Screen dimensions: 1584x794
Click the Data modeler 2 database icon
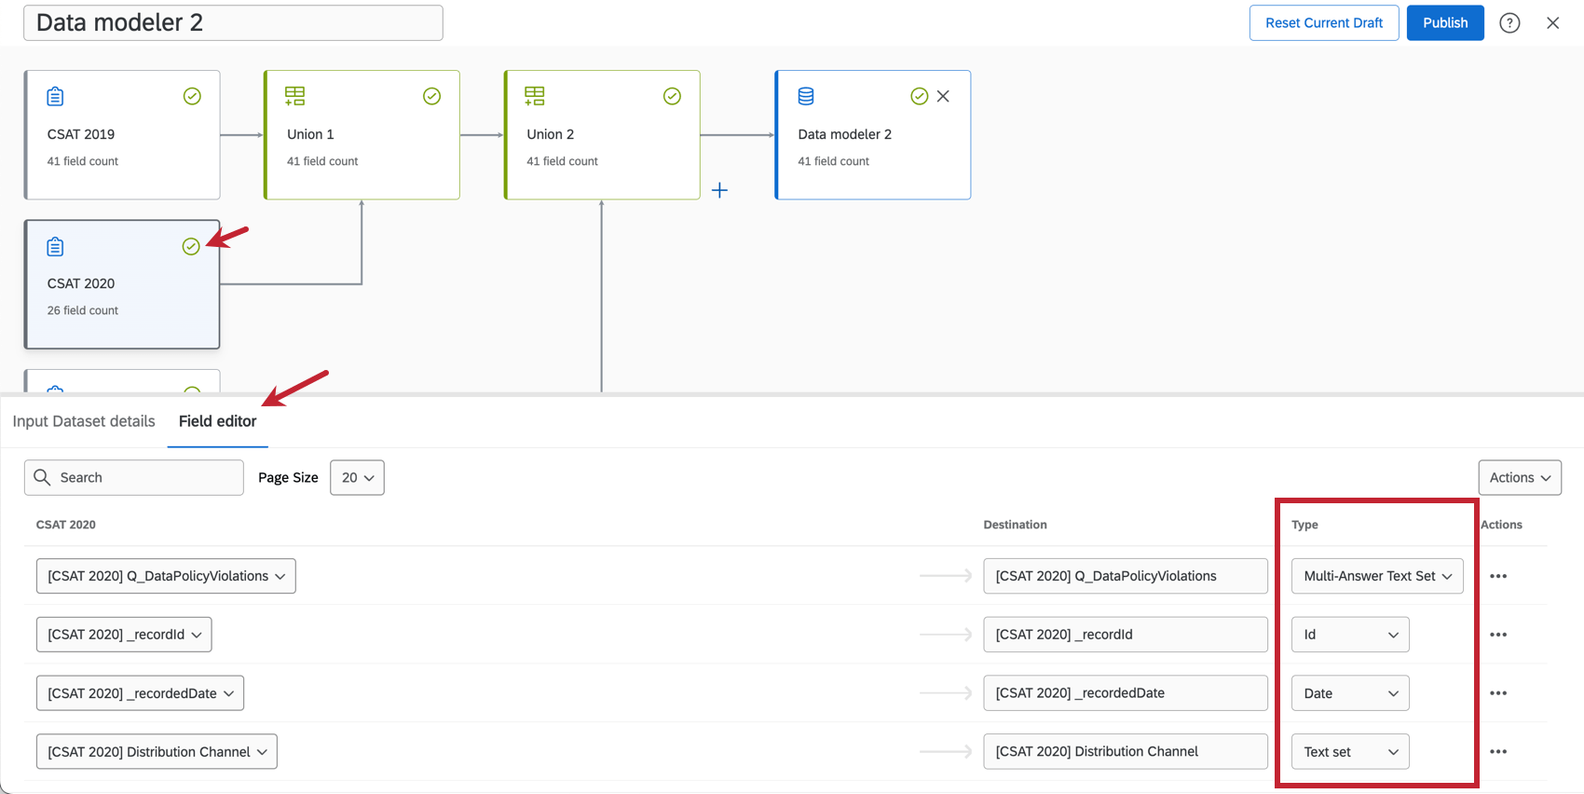pyautogui.click(x=806, y=96)
